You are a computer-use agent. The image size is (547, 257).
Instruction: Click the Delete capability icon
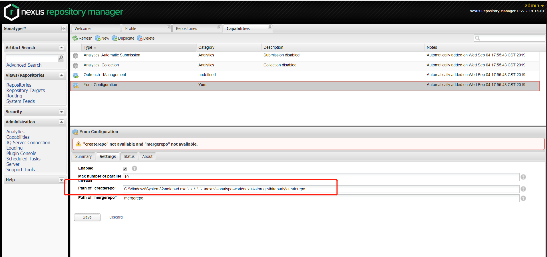click(x=140, y=38)
